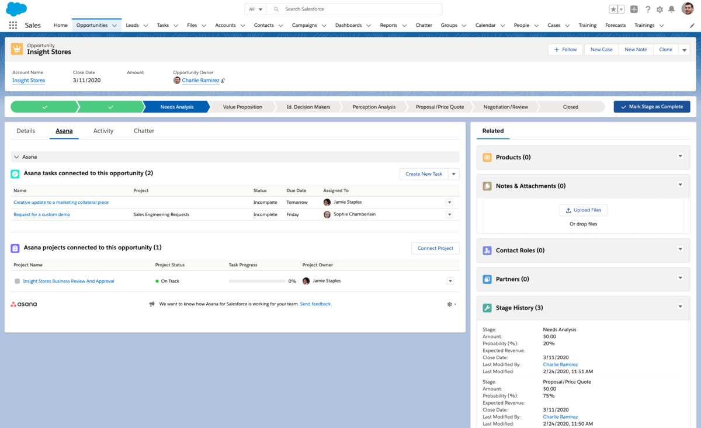Click Mark Stage as Complete button
Screen dimensions: 701x428
(651, 107)
